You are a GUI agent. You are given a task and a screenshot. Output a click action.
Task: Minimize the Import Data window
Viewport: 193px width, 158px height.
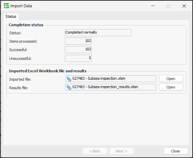pos(152,6)
